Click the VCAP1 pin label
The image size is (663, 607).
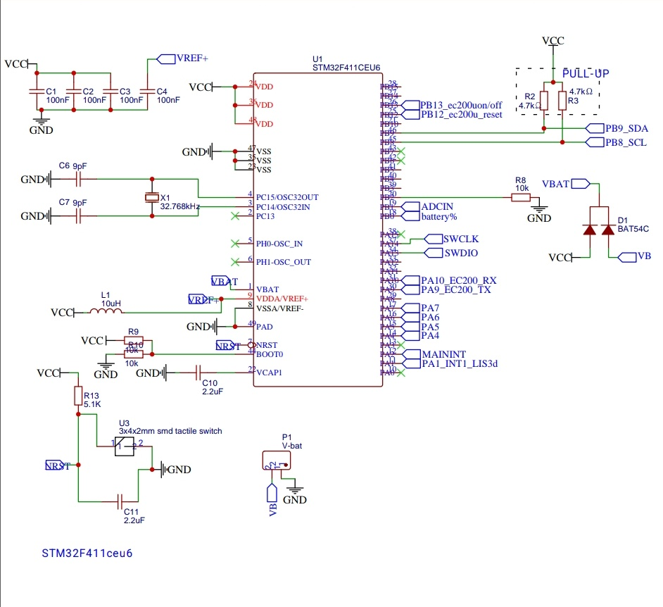(x=269, y=373)
